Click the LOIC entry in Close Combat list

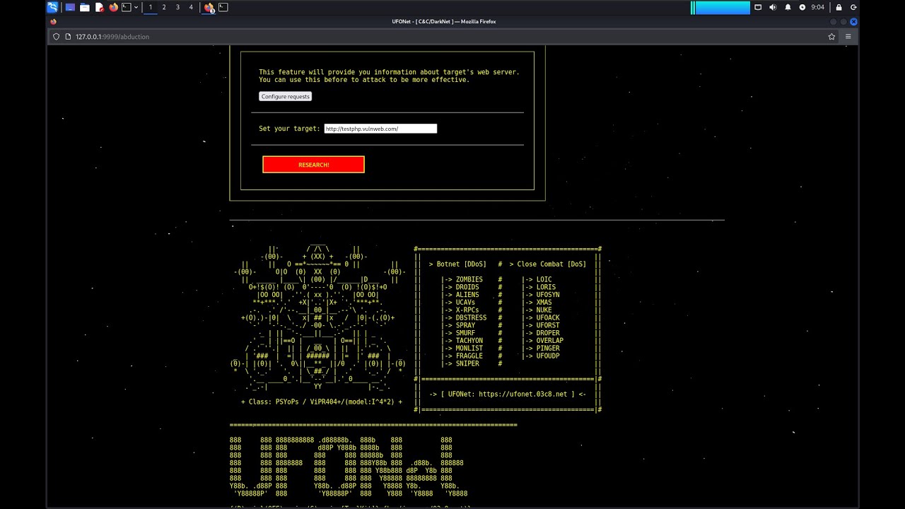(x=544, y=279)
